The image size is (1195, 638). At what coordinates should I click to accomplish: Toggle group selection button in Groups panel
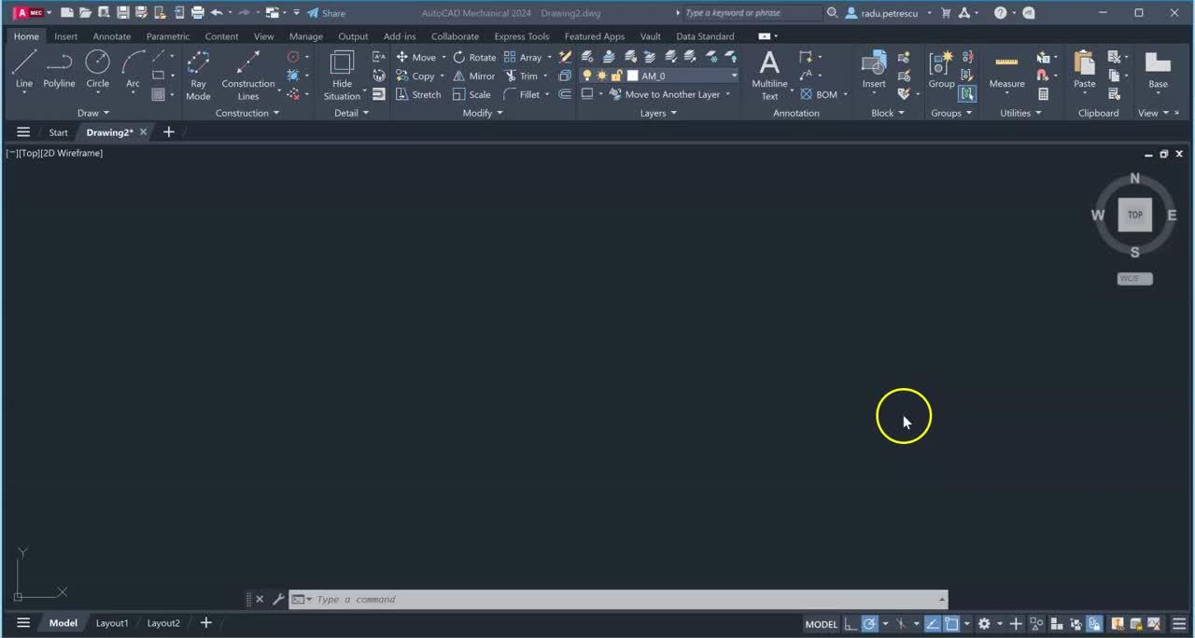(967, 94)
